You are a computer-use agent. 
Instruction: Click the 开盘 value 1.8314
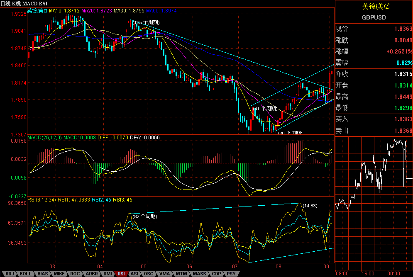click(x=403, y=85)
